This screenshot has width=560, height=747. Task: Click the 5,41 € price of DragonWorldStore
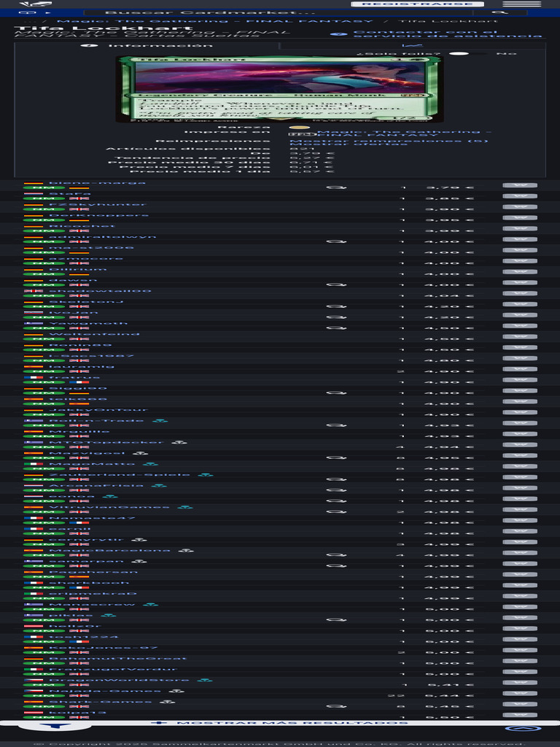(x=449, y=685)
